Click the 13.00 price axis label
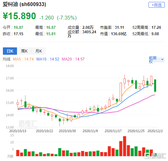Screen dimensions: 168x161 [x=10, y=127]
